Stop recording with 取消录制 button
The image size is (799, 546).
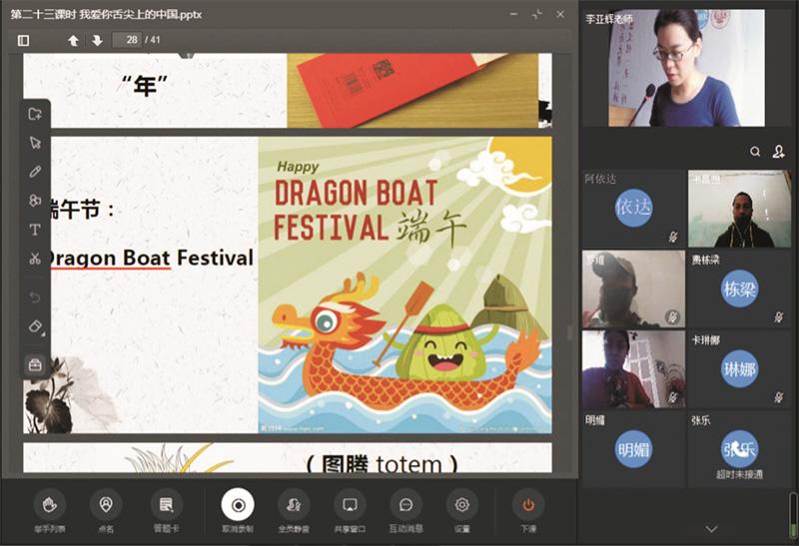click(x=238, y=505)
